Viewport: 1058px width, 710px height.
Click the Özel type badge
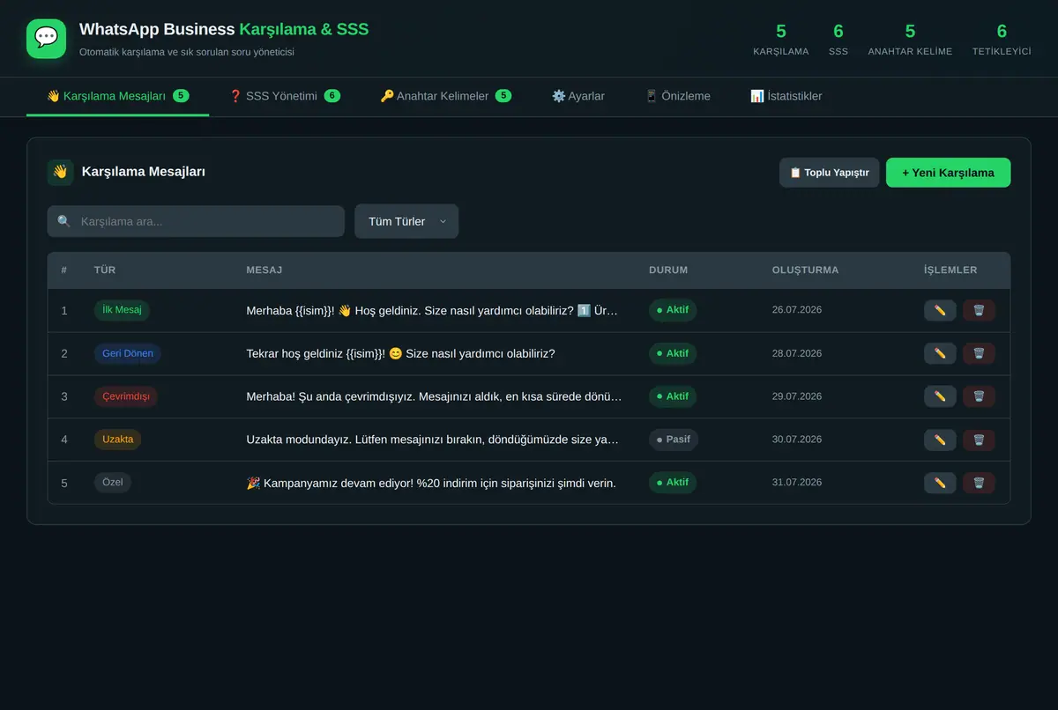point(113,483)
